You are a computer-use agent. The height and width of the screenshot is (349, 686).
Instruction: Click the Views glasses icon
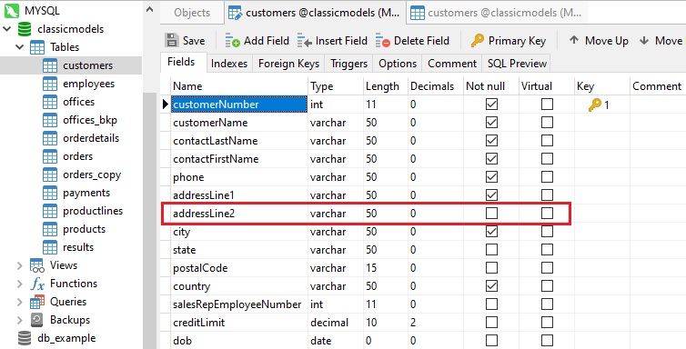coord(37,265)
